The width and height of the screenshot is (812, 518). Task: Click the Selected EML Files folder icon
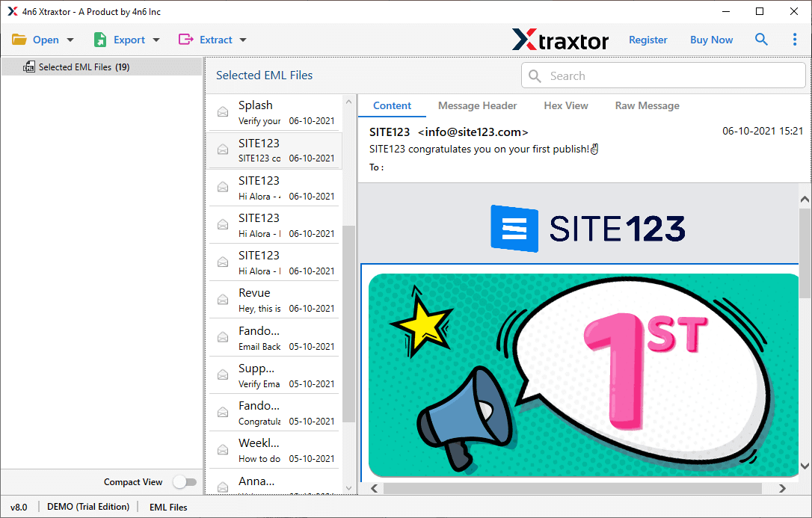tap(29, 67)
